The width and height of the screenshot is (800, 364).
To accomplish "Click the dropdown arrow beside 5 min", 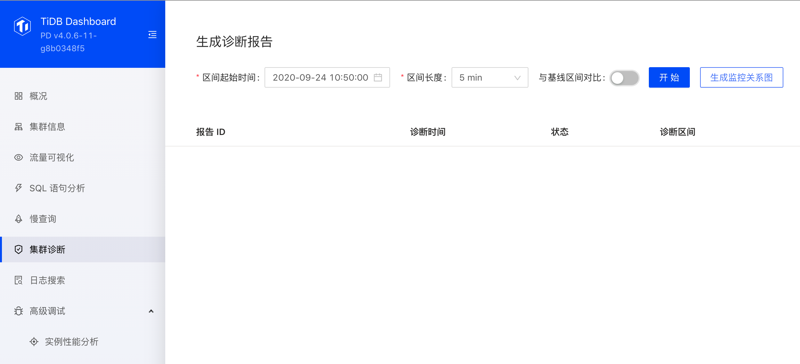I will 517,78.
